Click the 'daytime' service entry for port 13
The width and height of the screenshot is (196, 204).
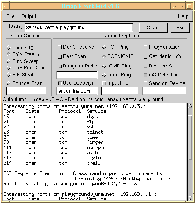(x=97, y=117)
